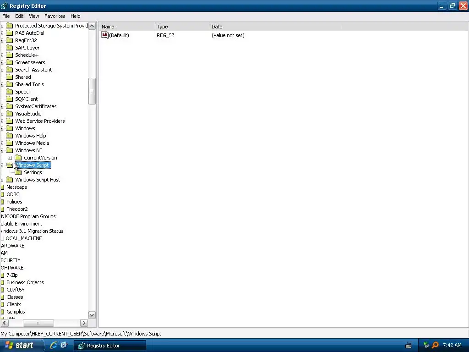Click the Internet Explorer quick launch icon
Screen dimensions: 469x352
(54, 345)
